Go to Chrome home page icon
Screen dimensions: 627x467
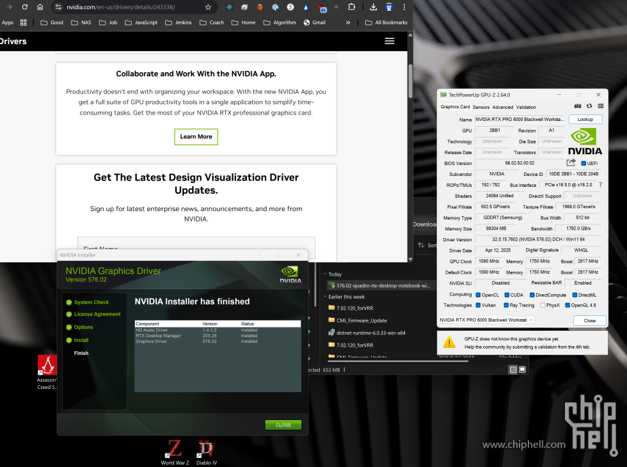[x=40, y=7]
